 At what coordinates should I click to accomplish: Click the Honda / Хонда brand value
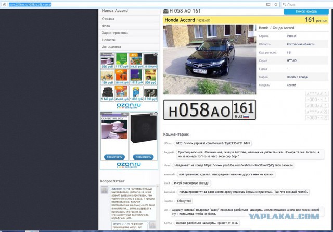coord(297,77)
